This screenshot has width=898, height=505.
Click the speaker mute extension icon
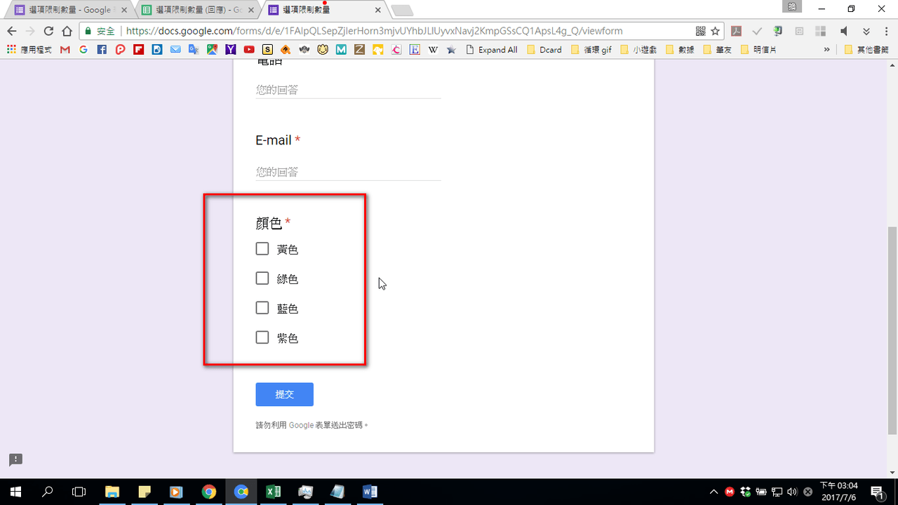(844, 31)
